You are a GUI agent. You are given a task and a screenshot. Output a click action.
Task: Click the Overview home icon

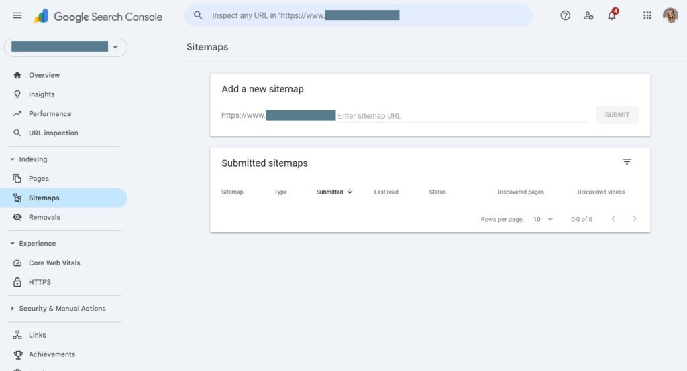point(17,75)
